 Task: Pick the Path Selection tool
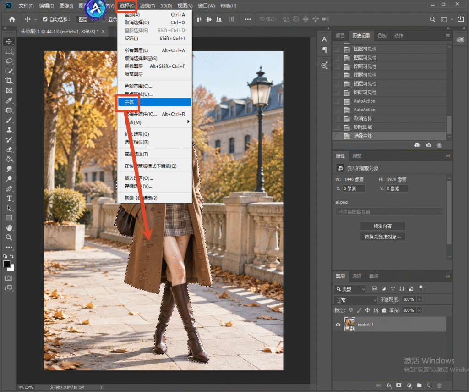(9, 208)
